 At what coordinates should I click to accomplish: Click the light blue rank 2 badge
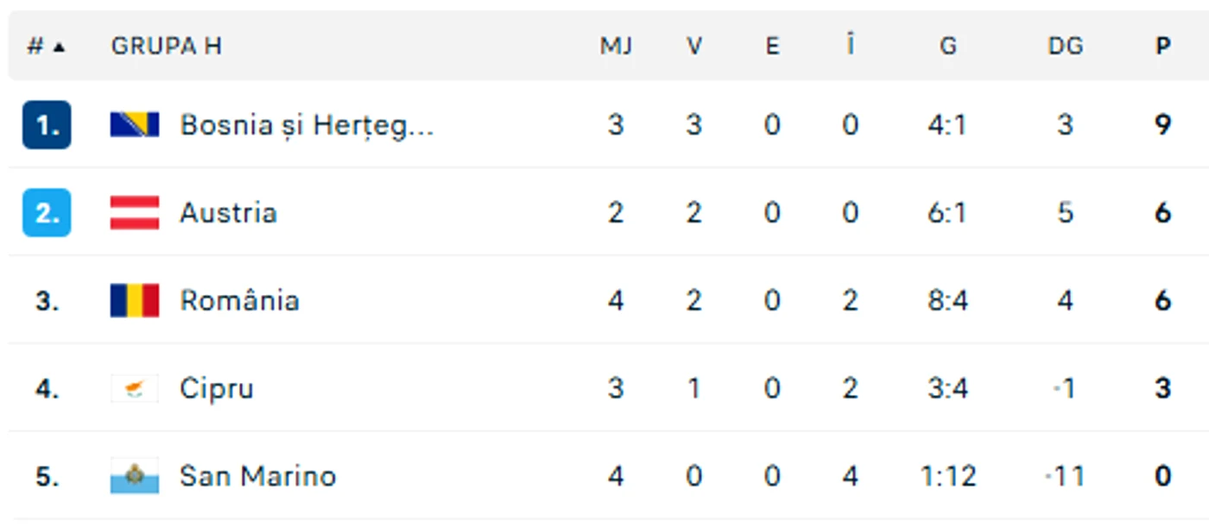pos(47,213)
